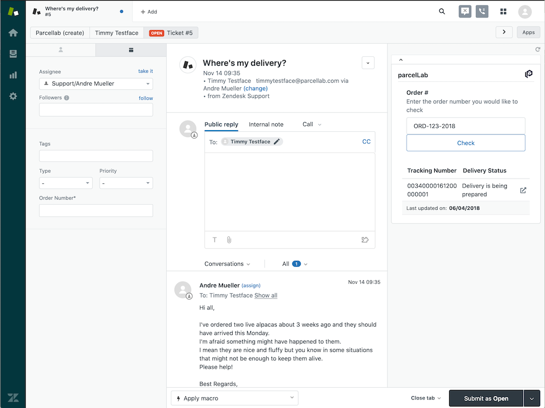The image size is (545, 408).
Task: Open the Zendesk products grid icon
Action: (x=503, y=11)
